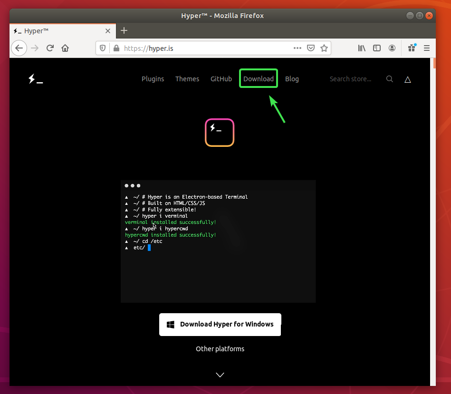The image size is (451, 394).
Task: Open the Plugins page
Action: coord(153,79)
